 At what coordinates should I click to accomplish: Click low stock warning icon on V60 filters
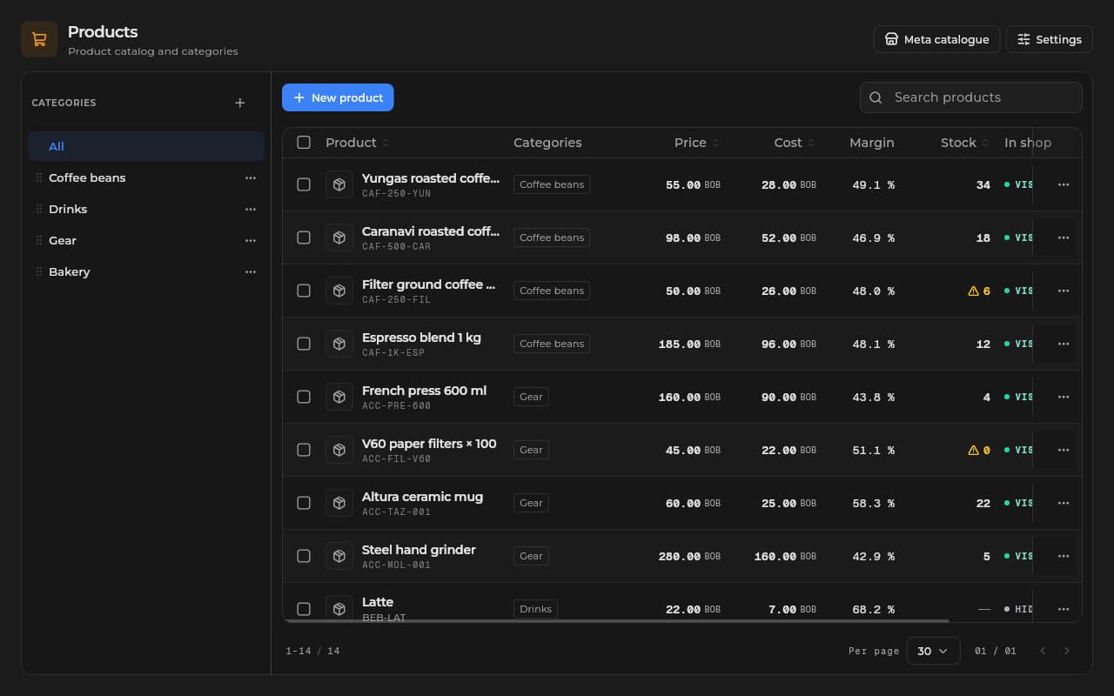[973, 450]
